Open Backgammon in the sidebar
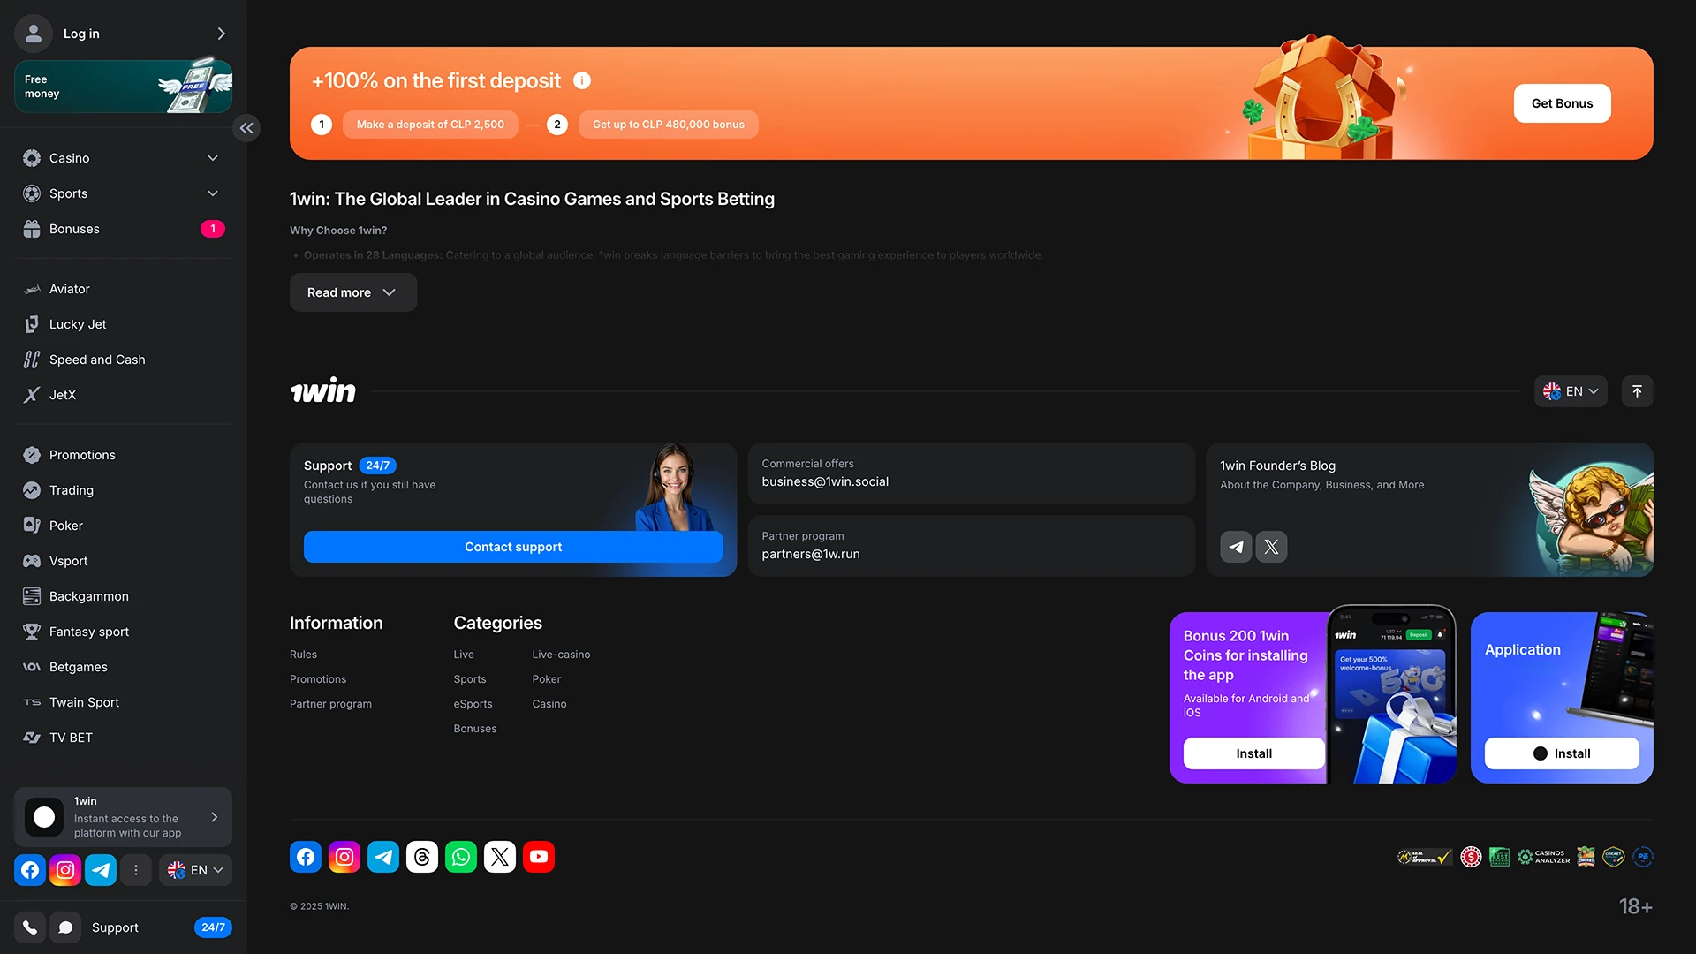Image resolution: width=1696 pixels, height=954 pixels. click(x=123, y=596)
